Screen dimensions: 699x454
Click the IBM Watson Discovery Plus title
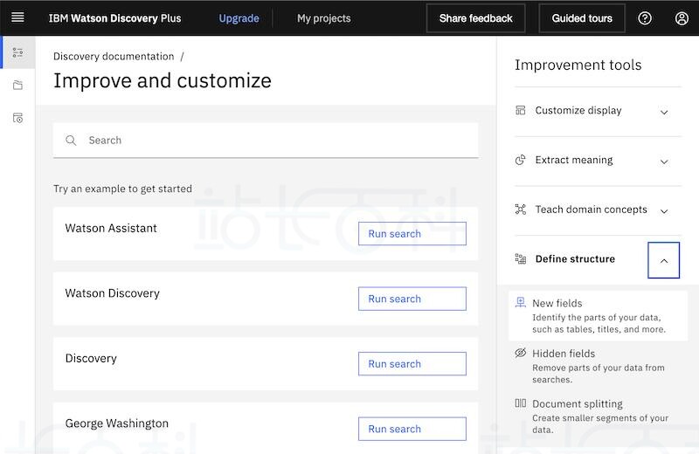coord(114,18)
